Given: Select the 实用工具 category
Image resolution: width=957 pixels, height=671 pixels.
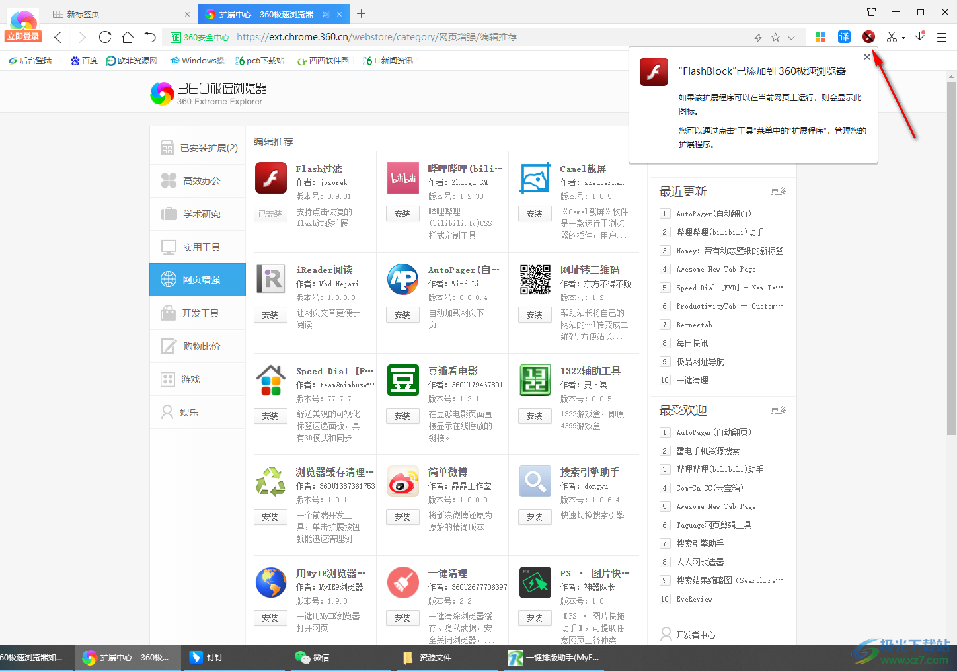Looking at the screenshot, I should [x=198, y=247].
